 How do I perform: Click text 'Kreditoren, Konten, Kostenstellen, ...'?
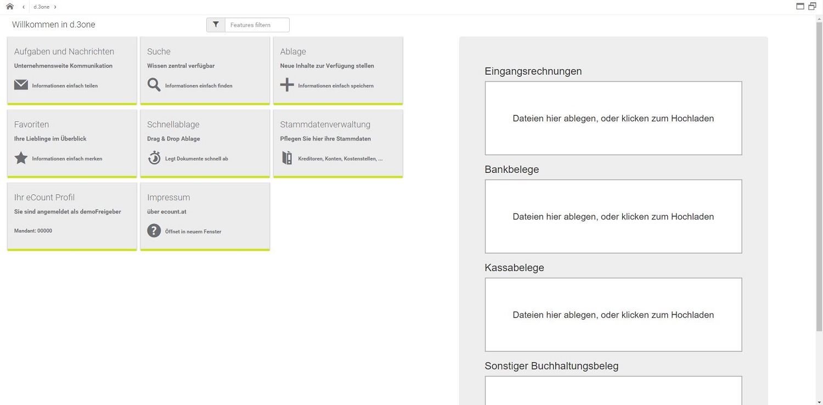[340, 159]
